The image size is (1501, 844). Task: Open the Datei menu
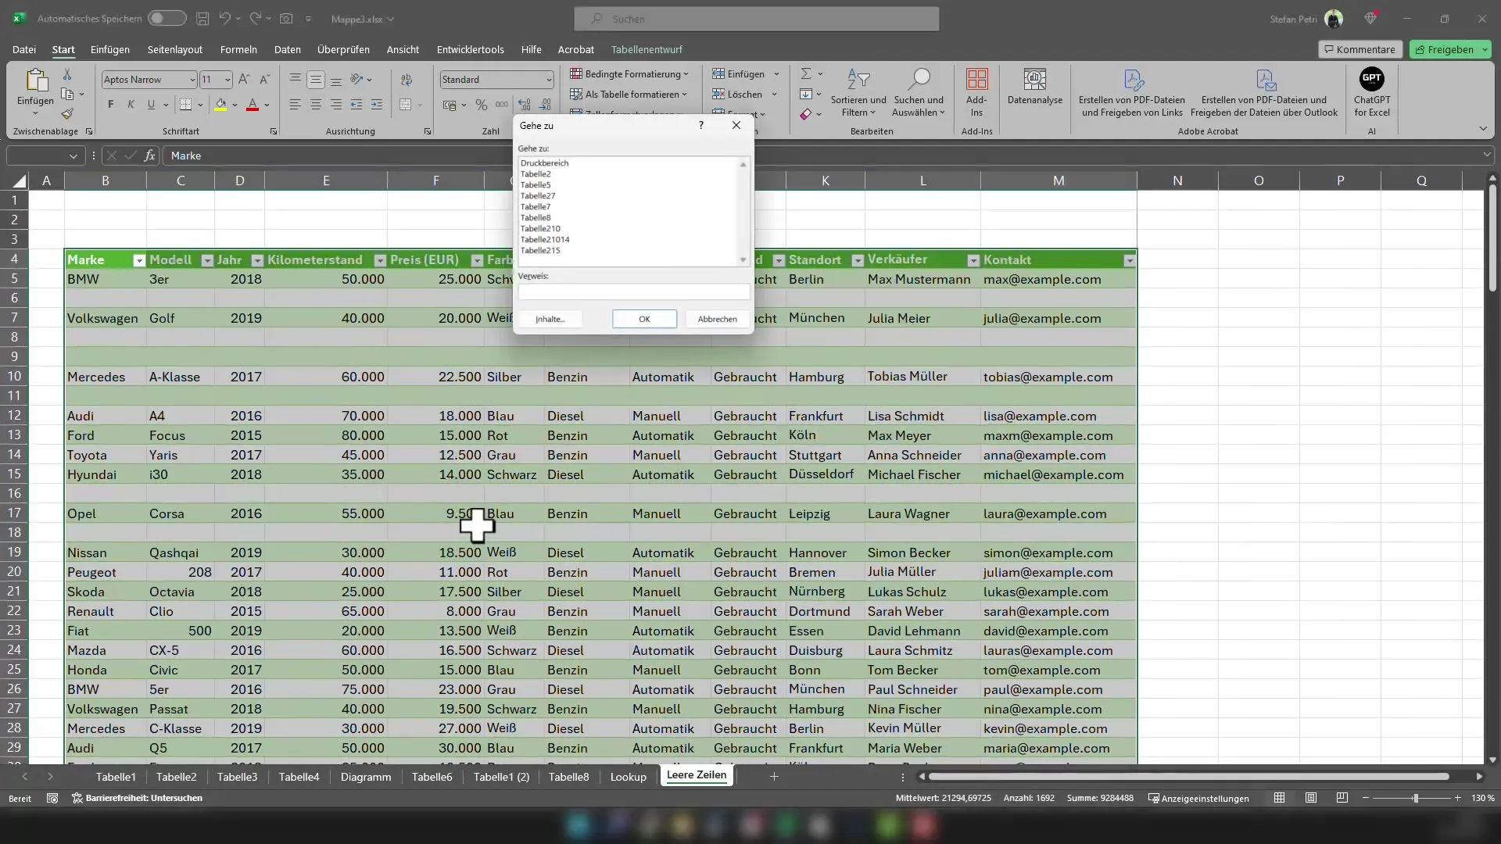[24, 49]
